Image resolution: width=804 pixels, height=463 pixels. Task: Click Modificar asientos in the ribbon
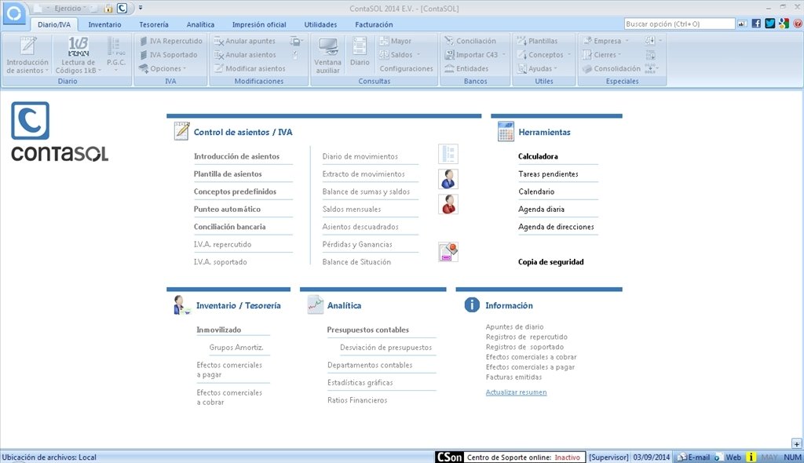coord(250,69)
